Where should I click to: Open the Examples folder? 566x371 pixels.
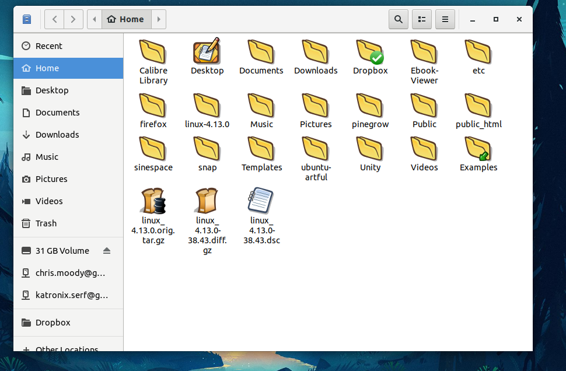[x=478, y=153]
